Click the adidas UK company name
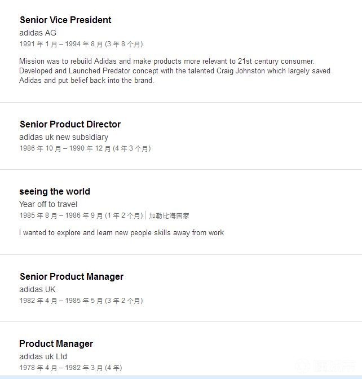Screen dimensions: 362x379 pyautogui.click(x=37, y=289)
